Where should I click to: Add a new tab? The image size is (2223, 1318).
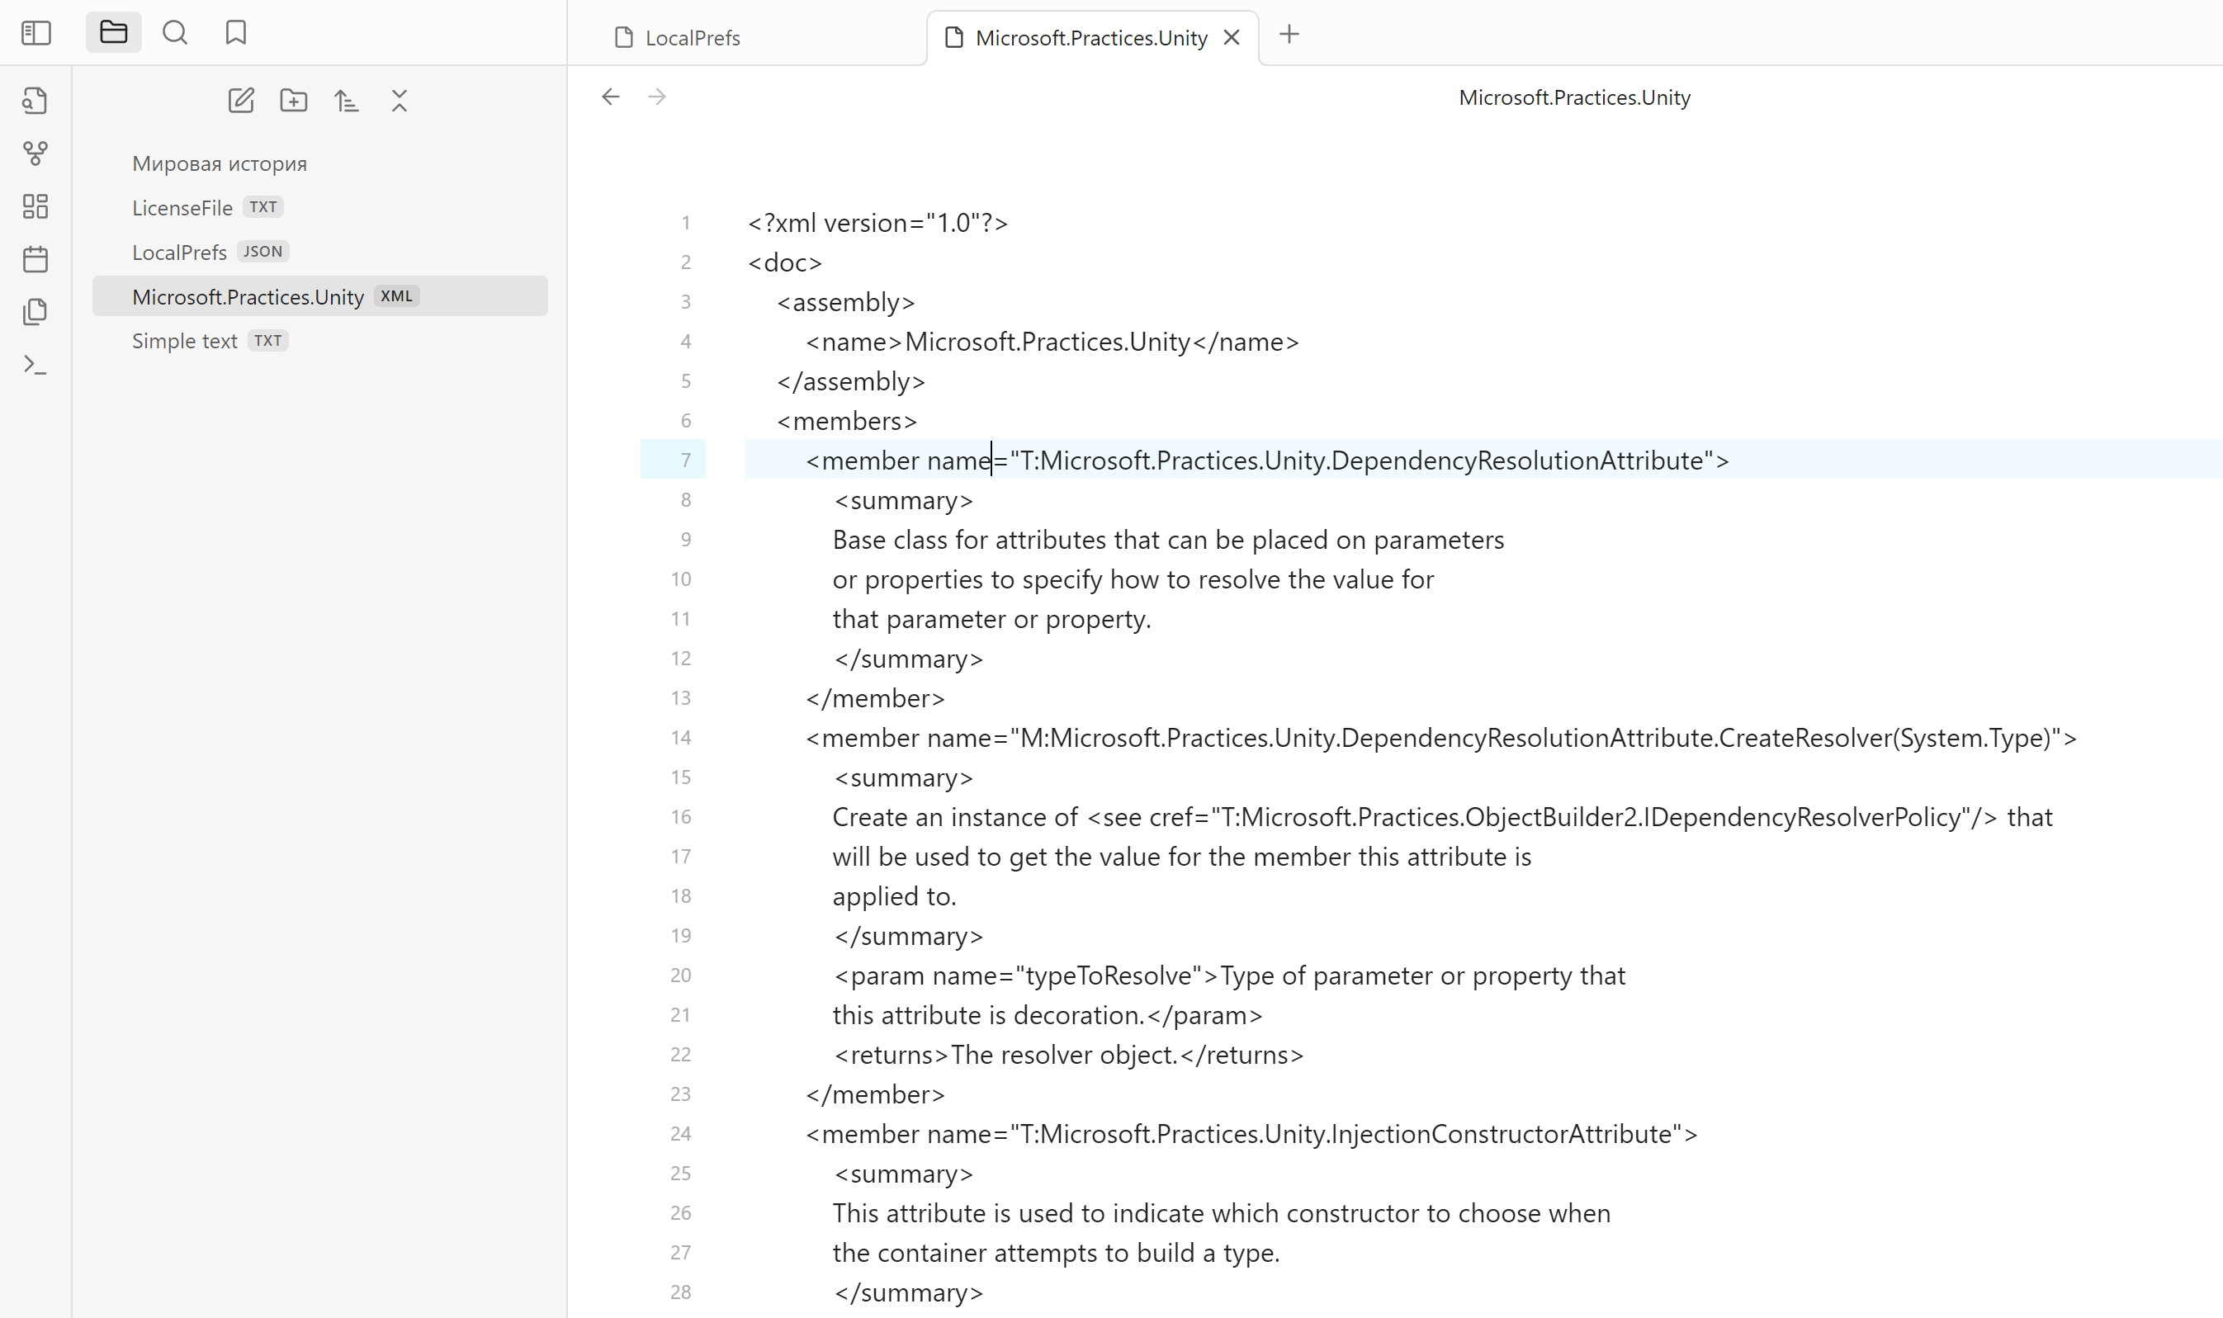click(x=1289, y=35)
